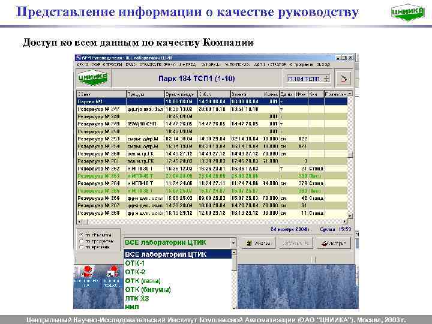Select the 'по продуктам' radio button
The height and width of the screenshot is (324, 432).
click(81, 241)
